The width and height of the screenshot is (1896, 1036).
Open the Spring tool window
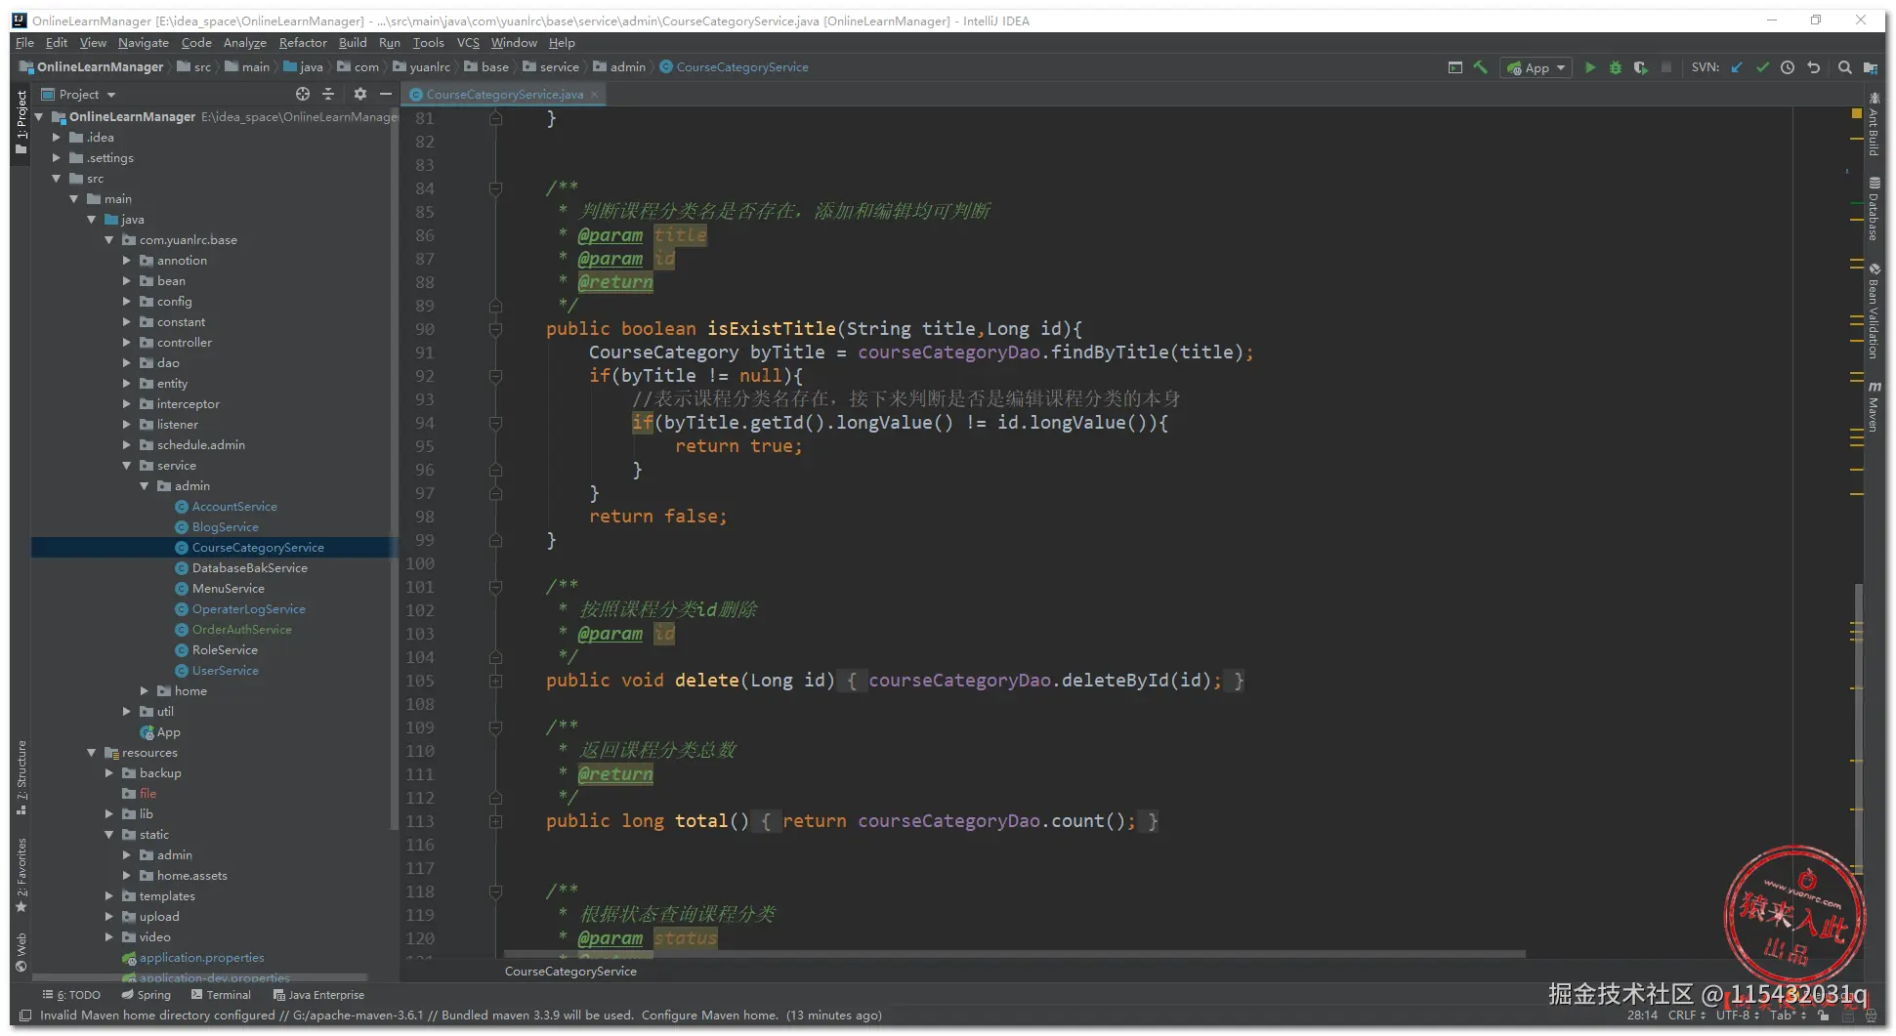coord(146,995)
